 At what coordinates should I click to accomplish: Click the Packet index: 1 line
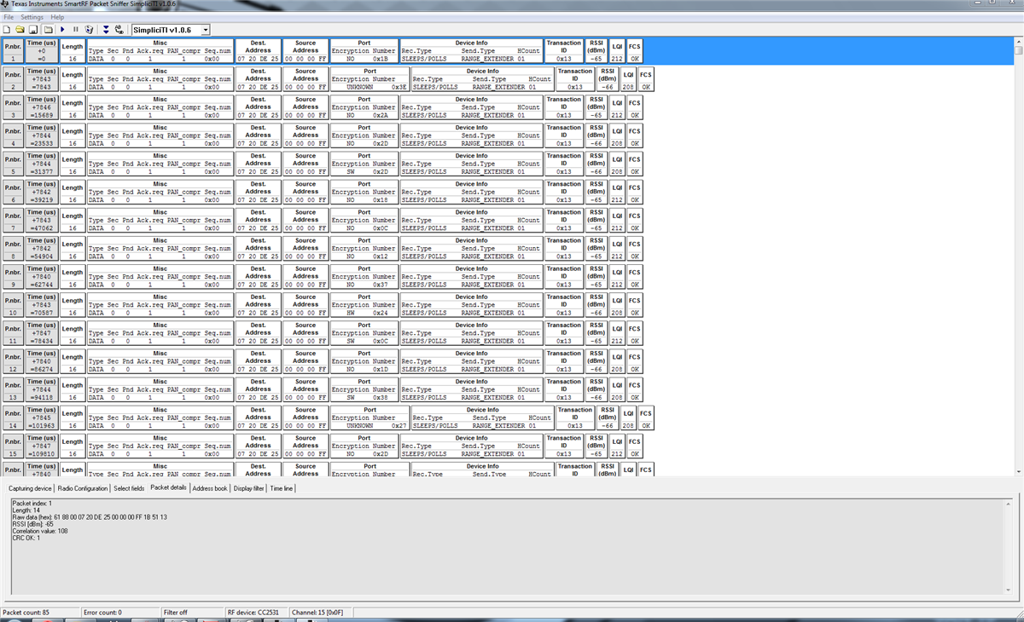click(x=32, y=504)
